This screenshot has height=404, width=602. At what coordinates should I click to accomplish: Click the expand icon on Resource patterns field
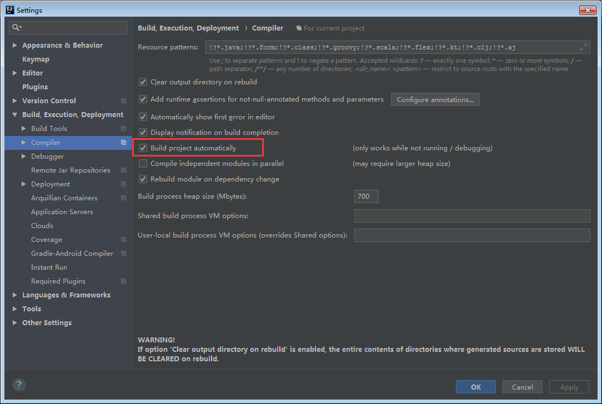[x=585, y=47]
